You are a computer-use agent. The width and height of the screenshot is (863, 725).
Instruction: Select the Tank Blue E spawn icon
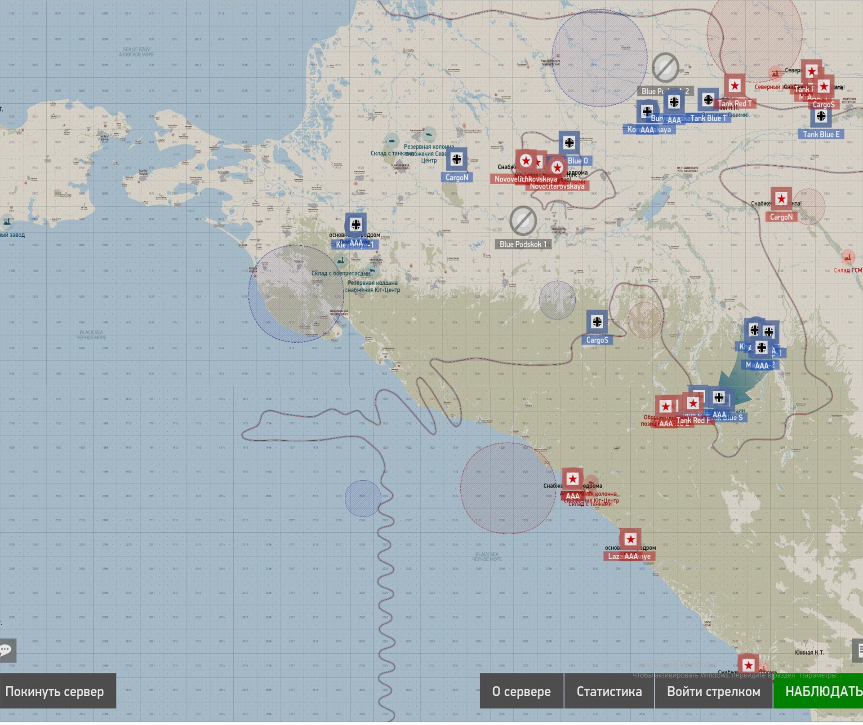tap(821, 117)
